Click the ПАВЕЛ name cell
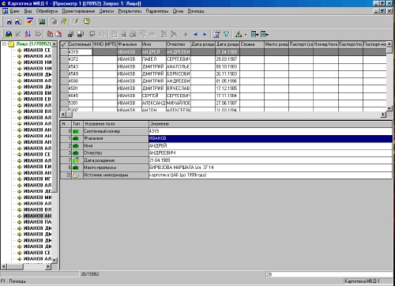Image resolution: width=395 pixels, height=286 pixels. coord(154,59)
